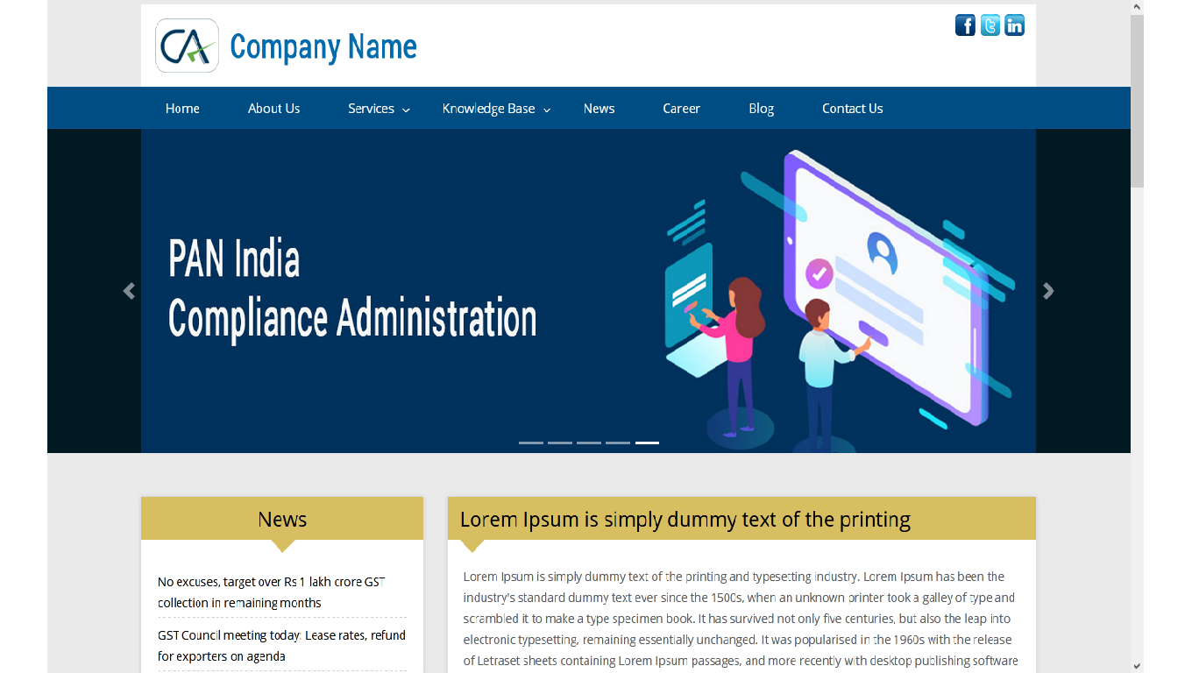Open the LinkedIn social icon
1192x673 pixels.
(x=1014, y=25)
